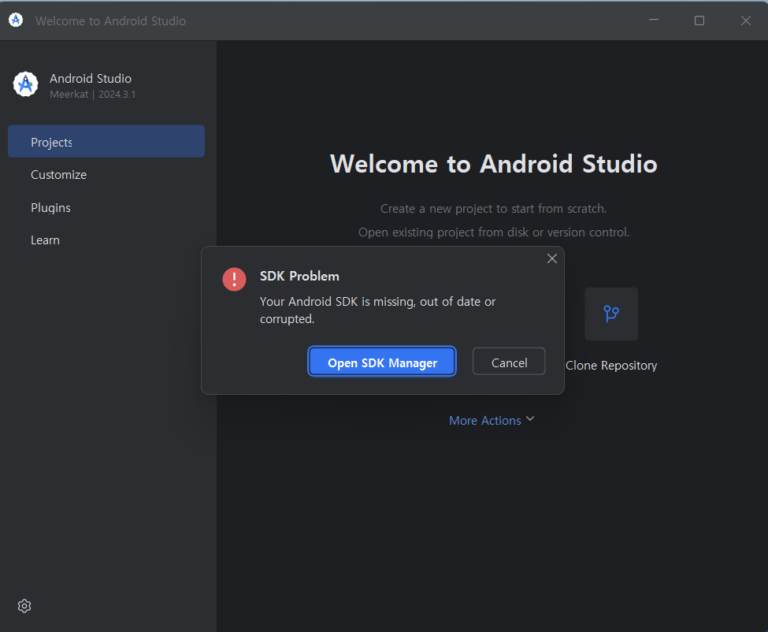Select the Projects tab in sidebar
Viewport: 768px width, 632px height.
click(106, 142)
